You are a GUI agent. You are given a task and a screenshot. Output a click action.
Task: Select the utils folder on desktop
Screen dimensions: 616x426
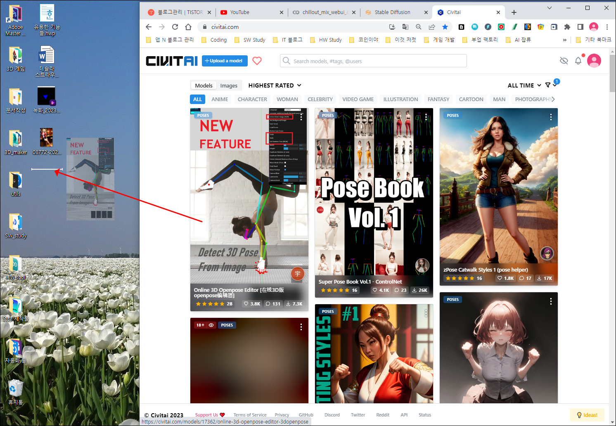pyautogui.click(x=15, y=184)
